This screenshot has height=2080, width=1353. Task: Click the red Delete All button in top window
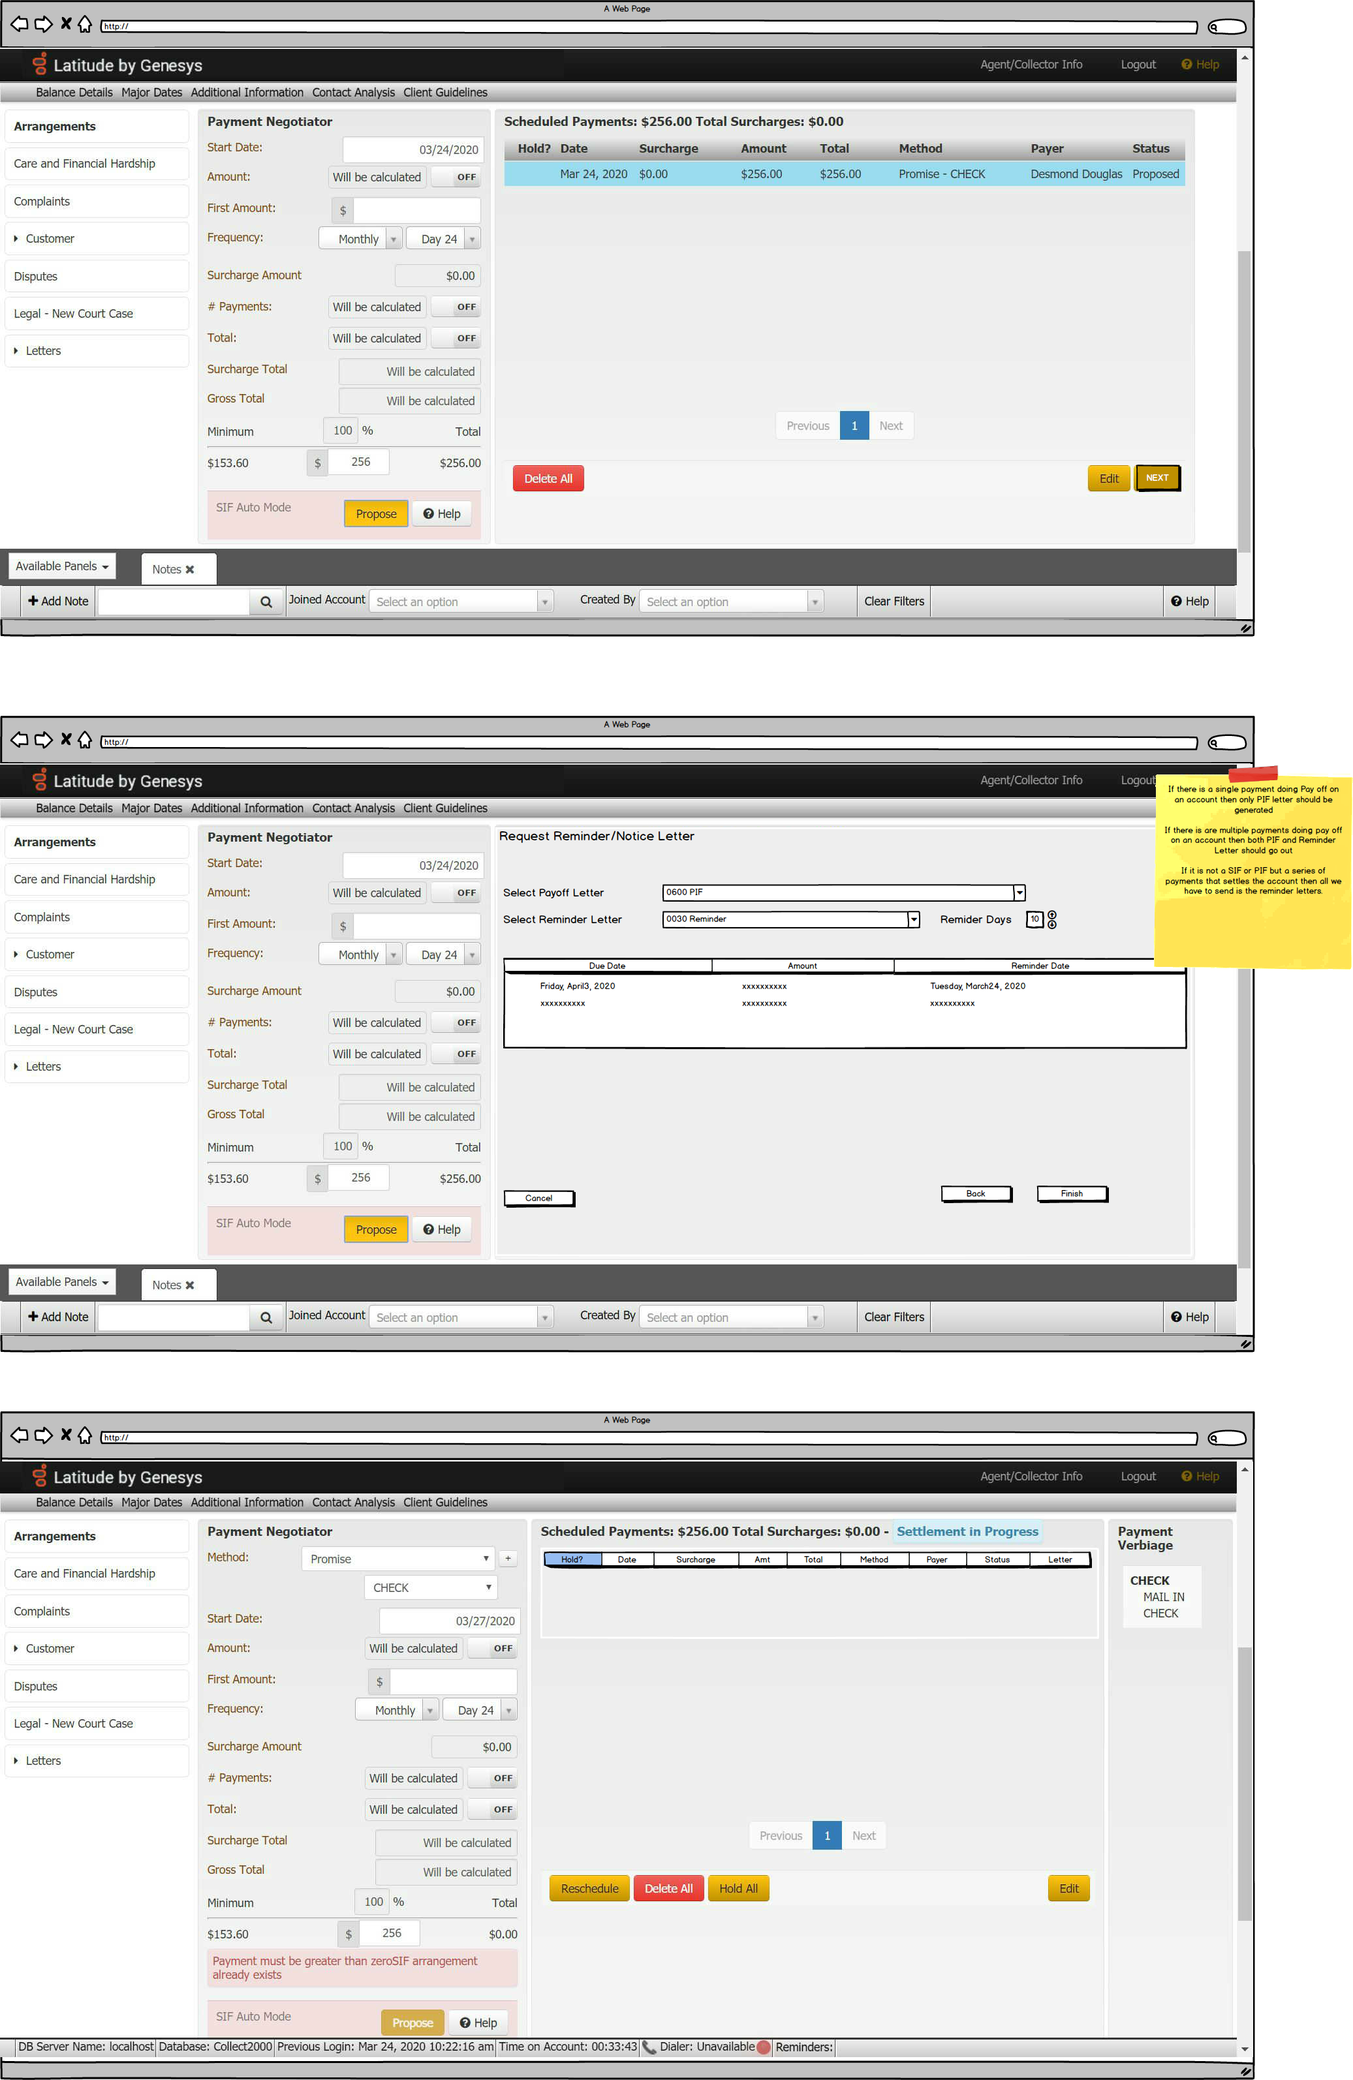pos(548,478)
